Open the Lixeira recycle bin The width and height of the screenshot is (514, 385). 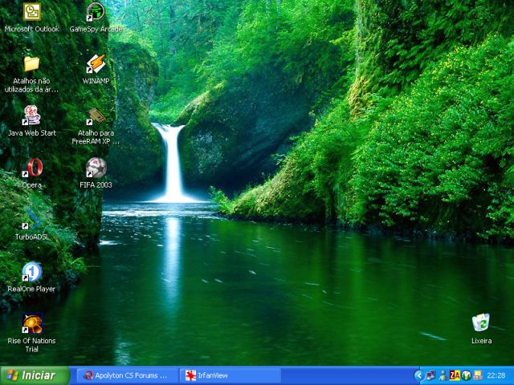click(x=481, y=324)
